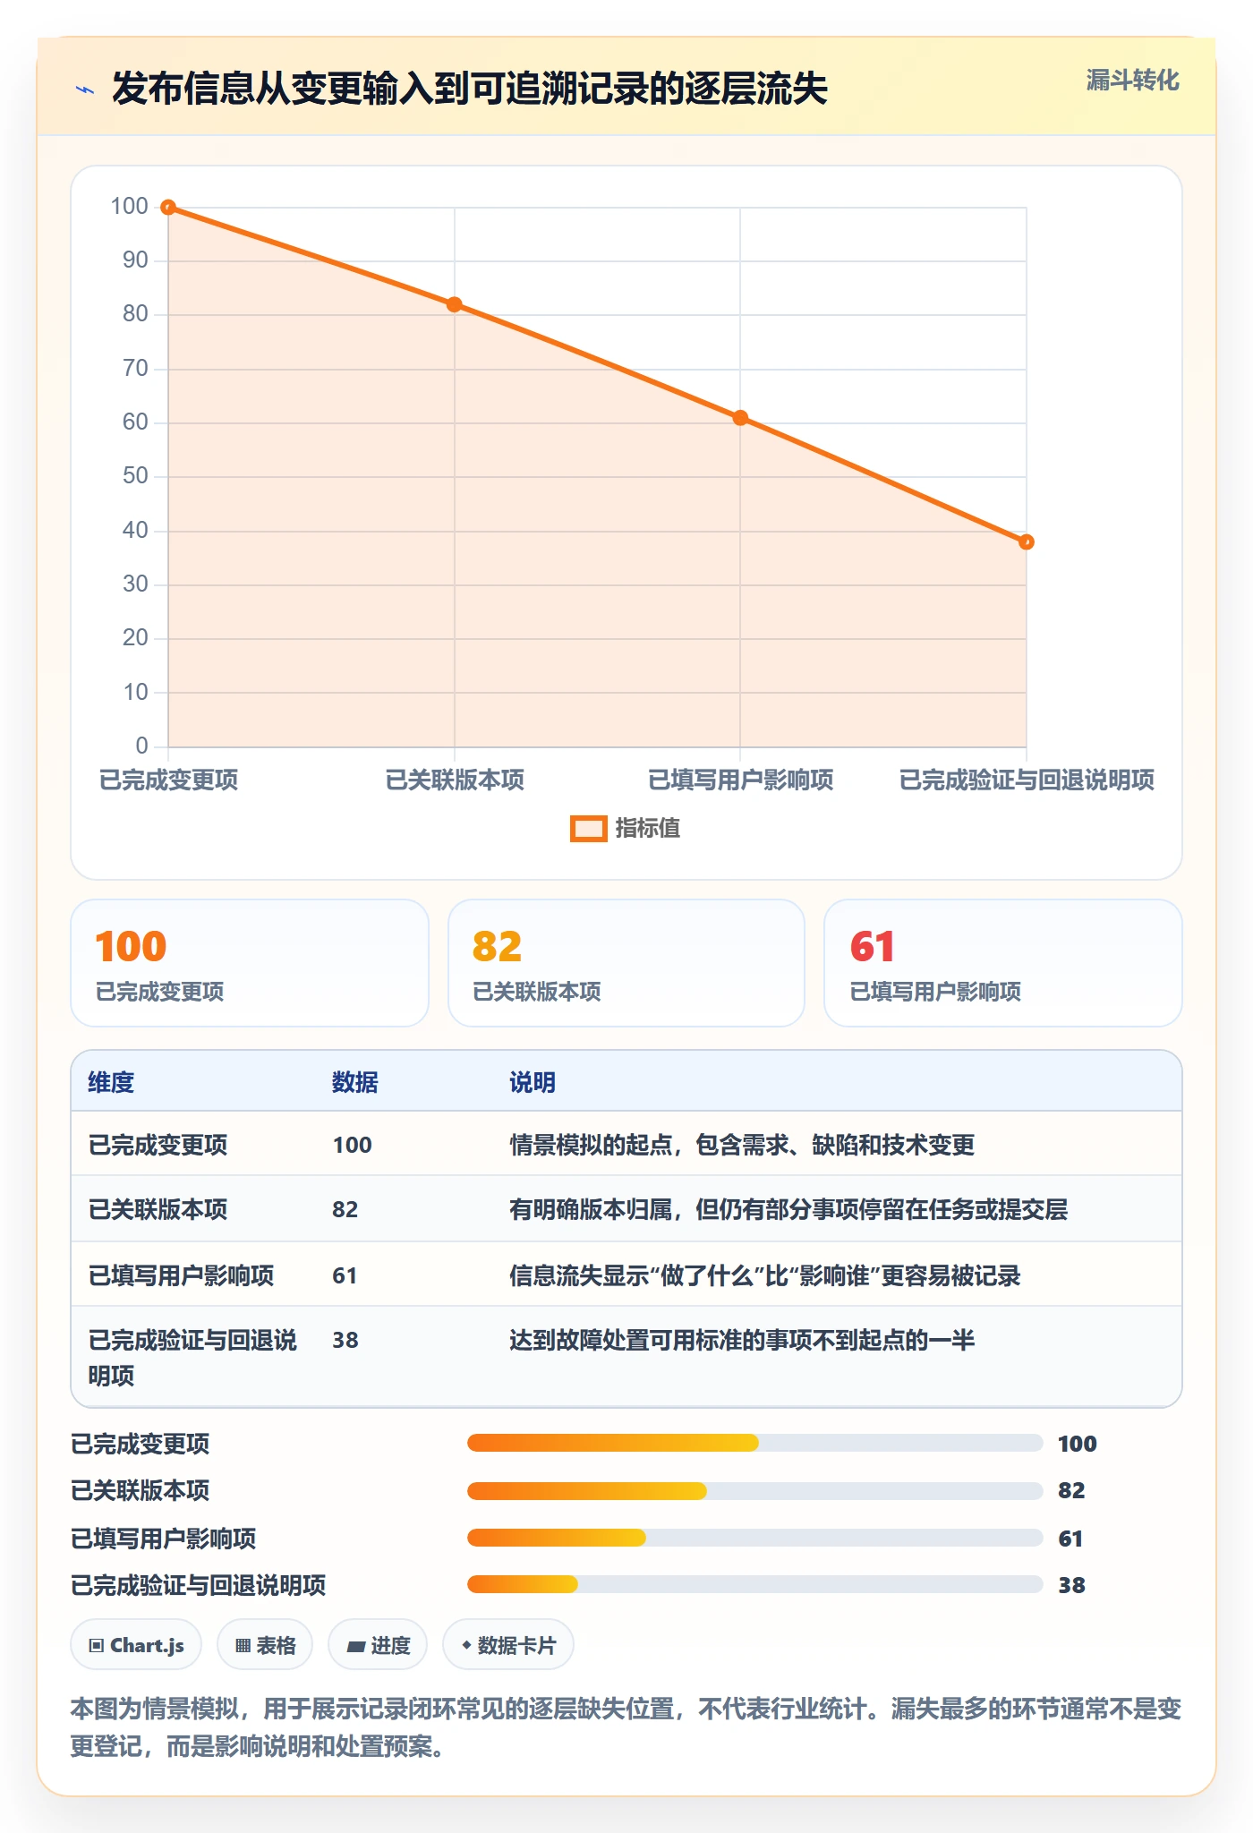Click the 漏斗转化 label in header

pyautogui.click(x=1132, y=81)
